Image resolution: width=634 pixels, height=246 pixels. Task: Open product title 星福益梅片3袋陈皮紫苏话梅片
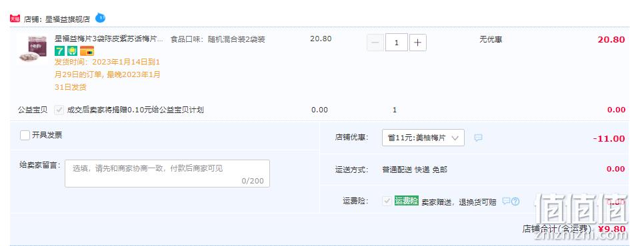(x=109, y=39)
